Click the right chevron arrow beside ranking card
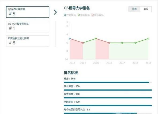 [x=55, y=12]
